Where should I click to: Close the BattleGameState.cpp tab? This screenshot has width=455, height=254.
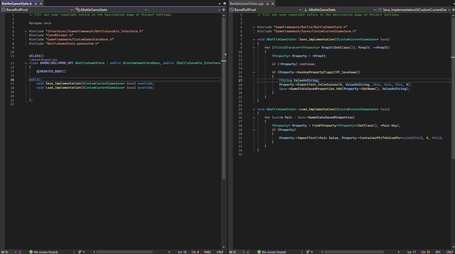(x=273, y=3)
